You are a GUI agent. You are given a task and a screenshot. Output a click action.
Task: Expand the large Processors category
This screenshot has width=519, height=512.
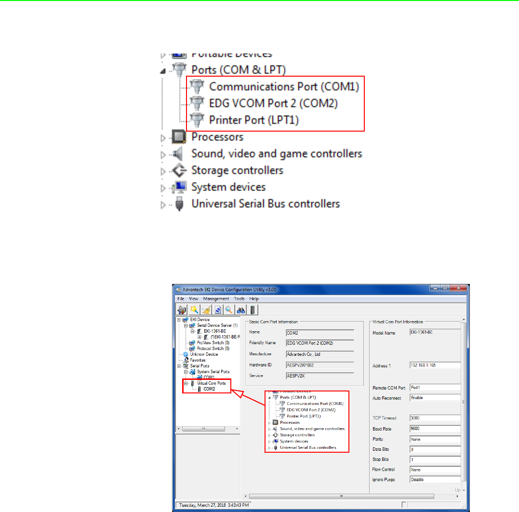click(163, 138)
